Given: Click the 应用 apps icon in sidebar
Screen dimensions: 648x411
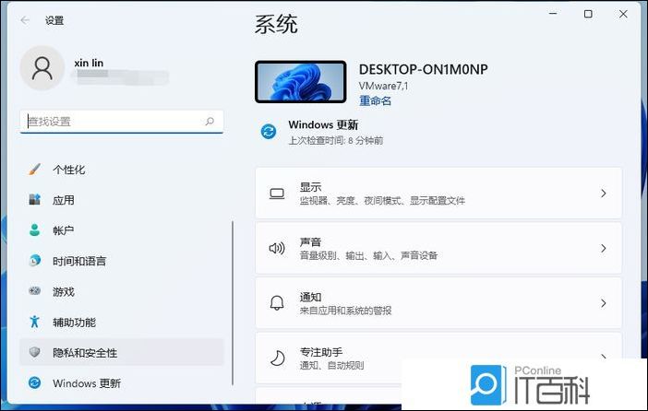Looking at the screenshot, I should click(35, 200).
